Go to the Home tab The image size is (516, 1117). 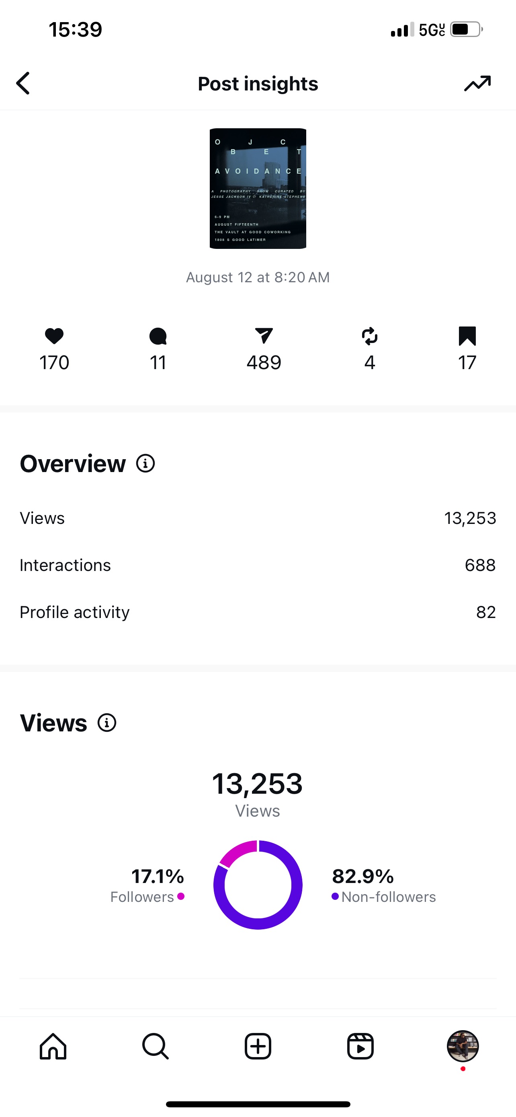tap(53, 1046)
